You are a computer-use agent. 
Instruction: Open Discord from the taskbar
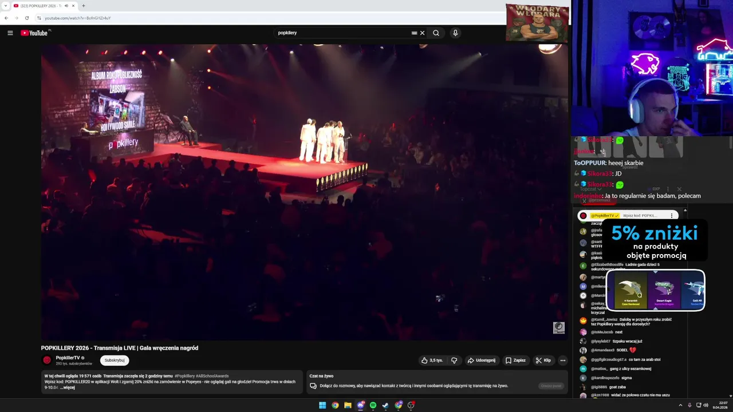[x=360, y=405]
